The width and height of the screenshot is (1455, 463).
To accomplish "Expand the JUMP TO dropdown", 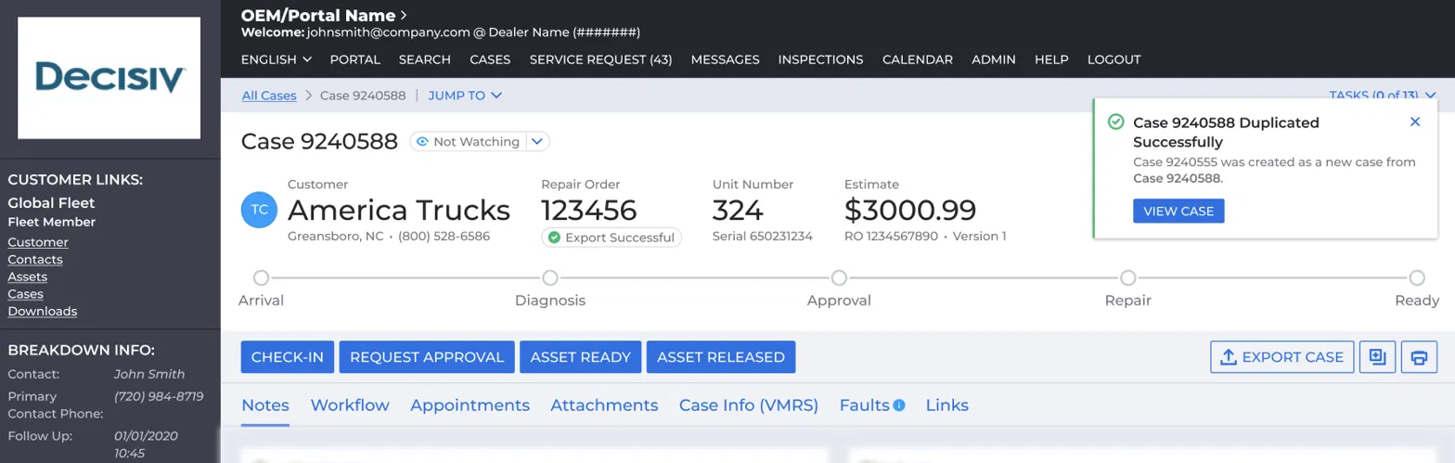I will click(465, 96).
